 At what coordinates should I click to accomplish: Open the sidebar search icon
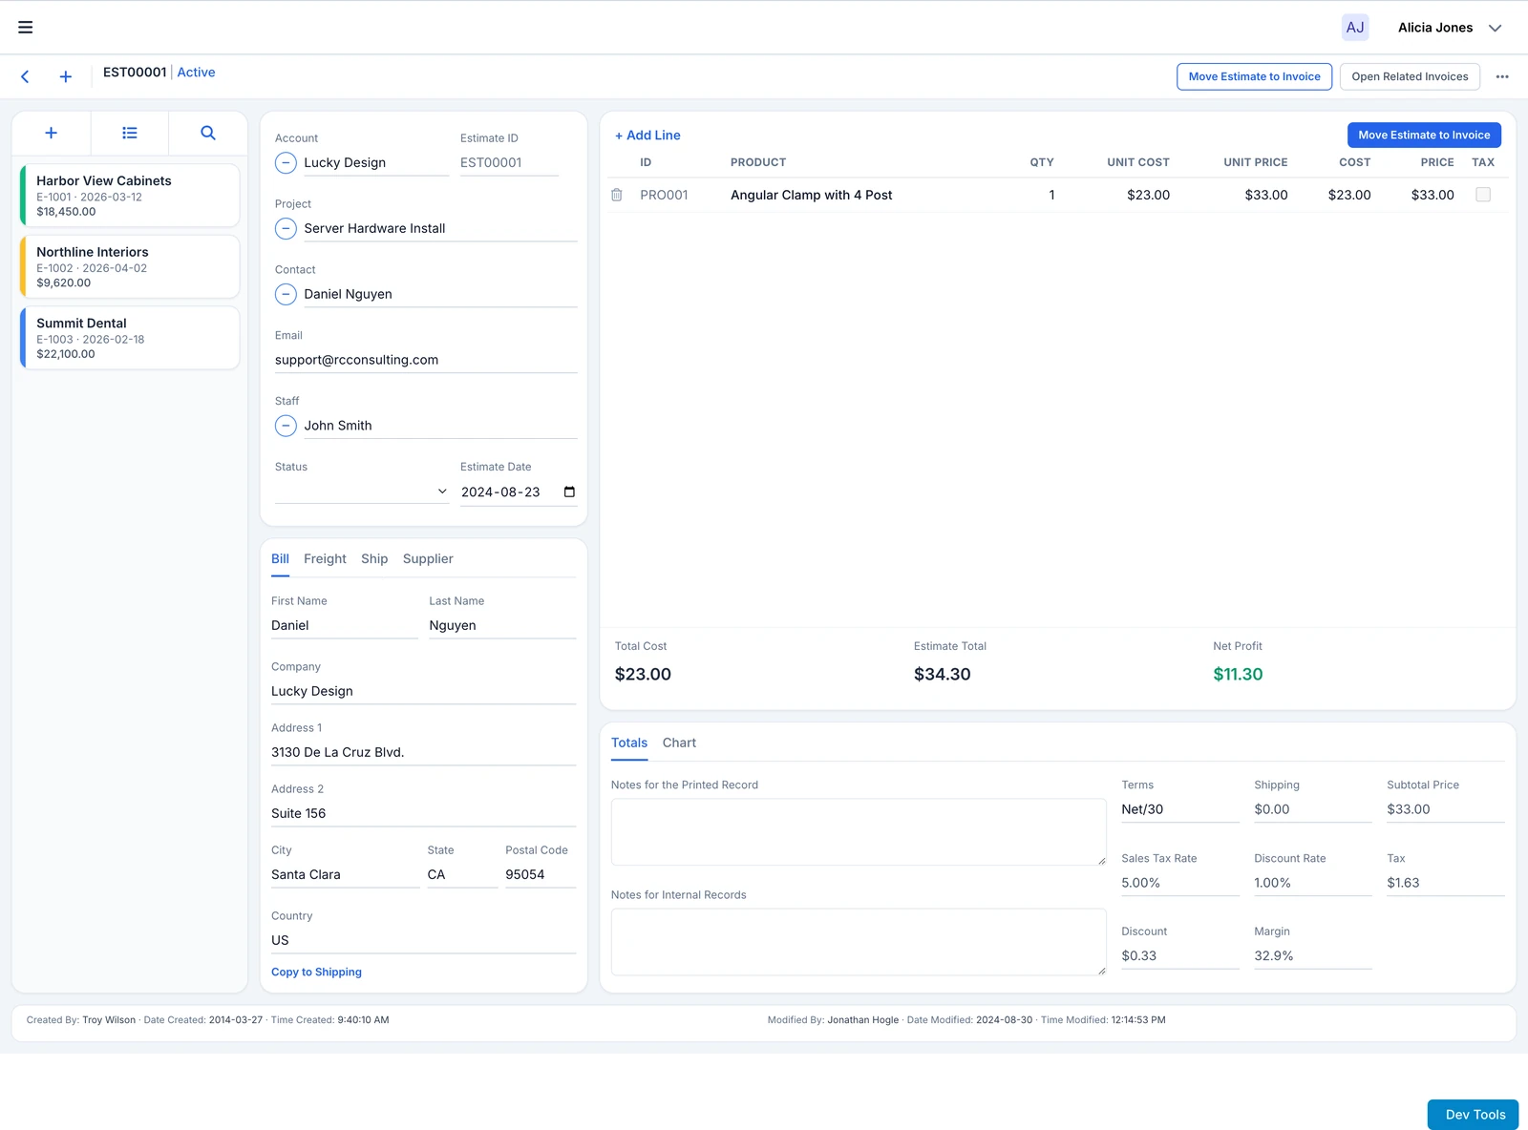pyautogui.click(x=208, y=133)
